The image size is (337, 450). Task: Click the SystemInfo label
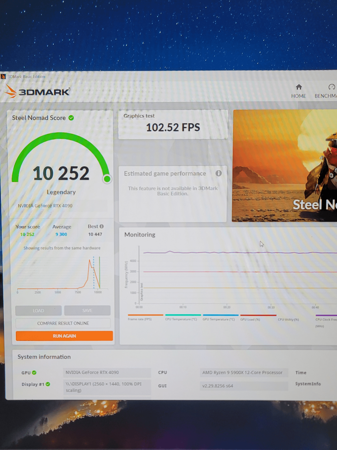308,384
